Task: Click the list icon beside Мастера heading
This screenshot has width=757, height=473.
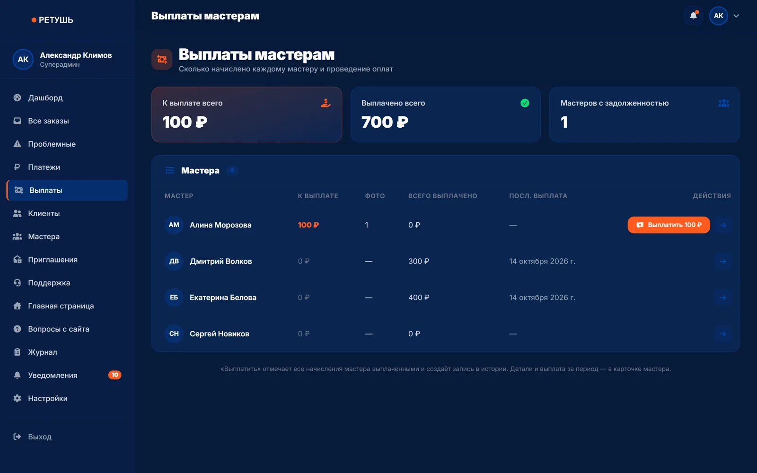Action: 170,170
